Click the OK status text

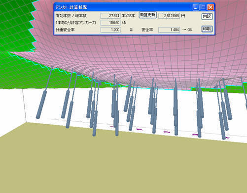click(190, 30)
